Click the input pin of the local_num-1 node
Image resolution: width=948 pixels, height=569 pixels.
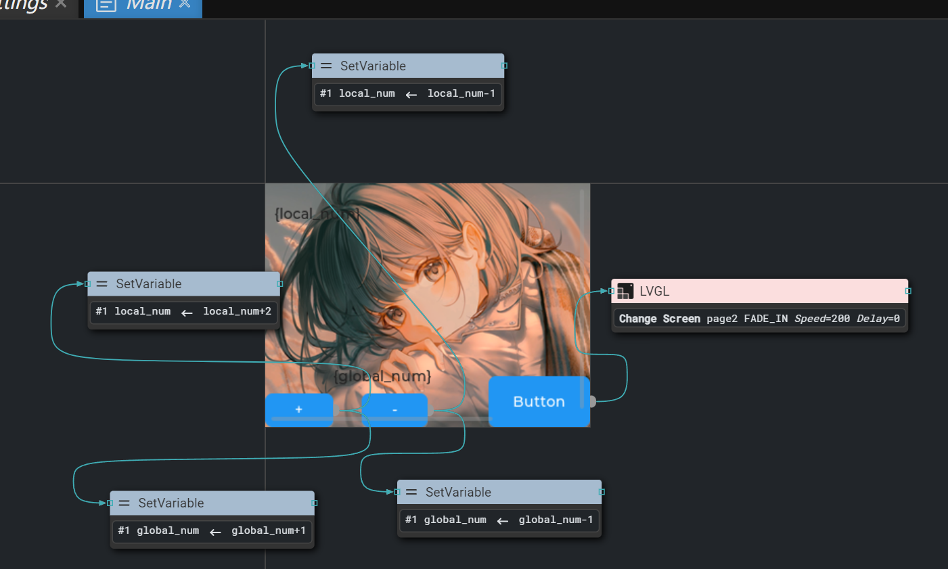[312, 66]
